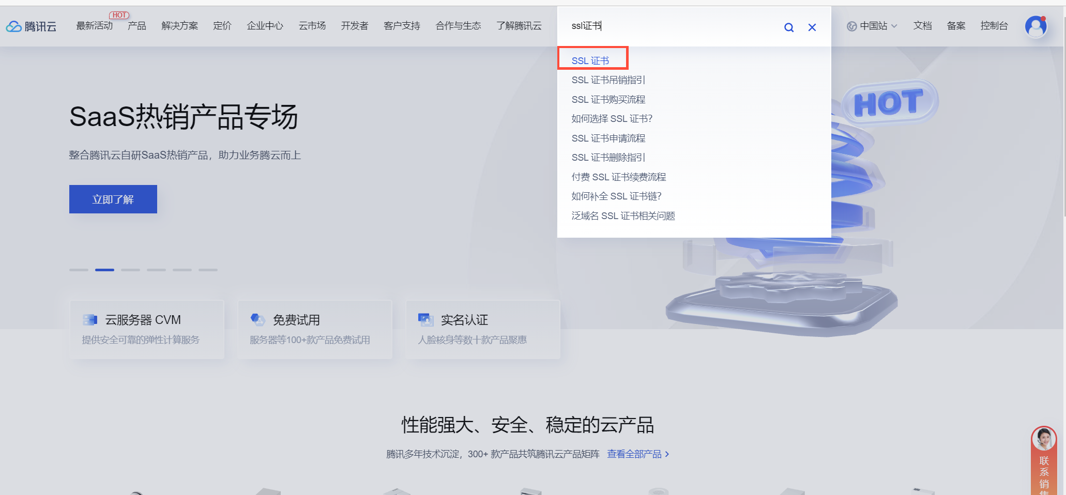Click the search magnifier icon
Screen dimensions: 1066x495
click(x=789, y=27)
